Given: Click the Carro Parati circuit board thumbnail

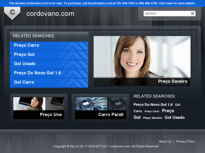Looking at the screenshot, I should 101,104.
